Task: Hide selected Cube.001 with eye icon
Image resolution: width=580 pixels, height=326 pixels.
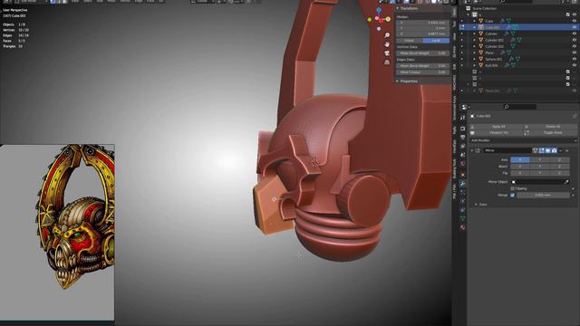Action: click(x=575, y=27)
